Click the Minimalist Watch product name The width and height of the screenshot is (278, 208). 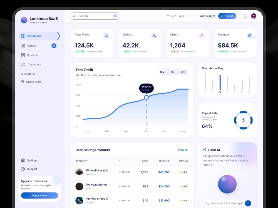coord(97,171)
